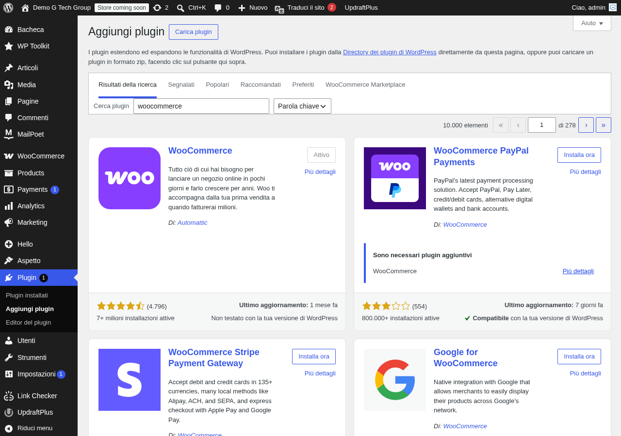Open the Ctrl+K search icon
621x436 pixels.
click(180, 8)
